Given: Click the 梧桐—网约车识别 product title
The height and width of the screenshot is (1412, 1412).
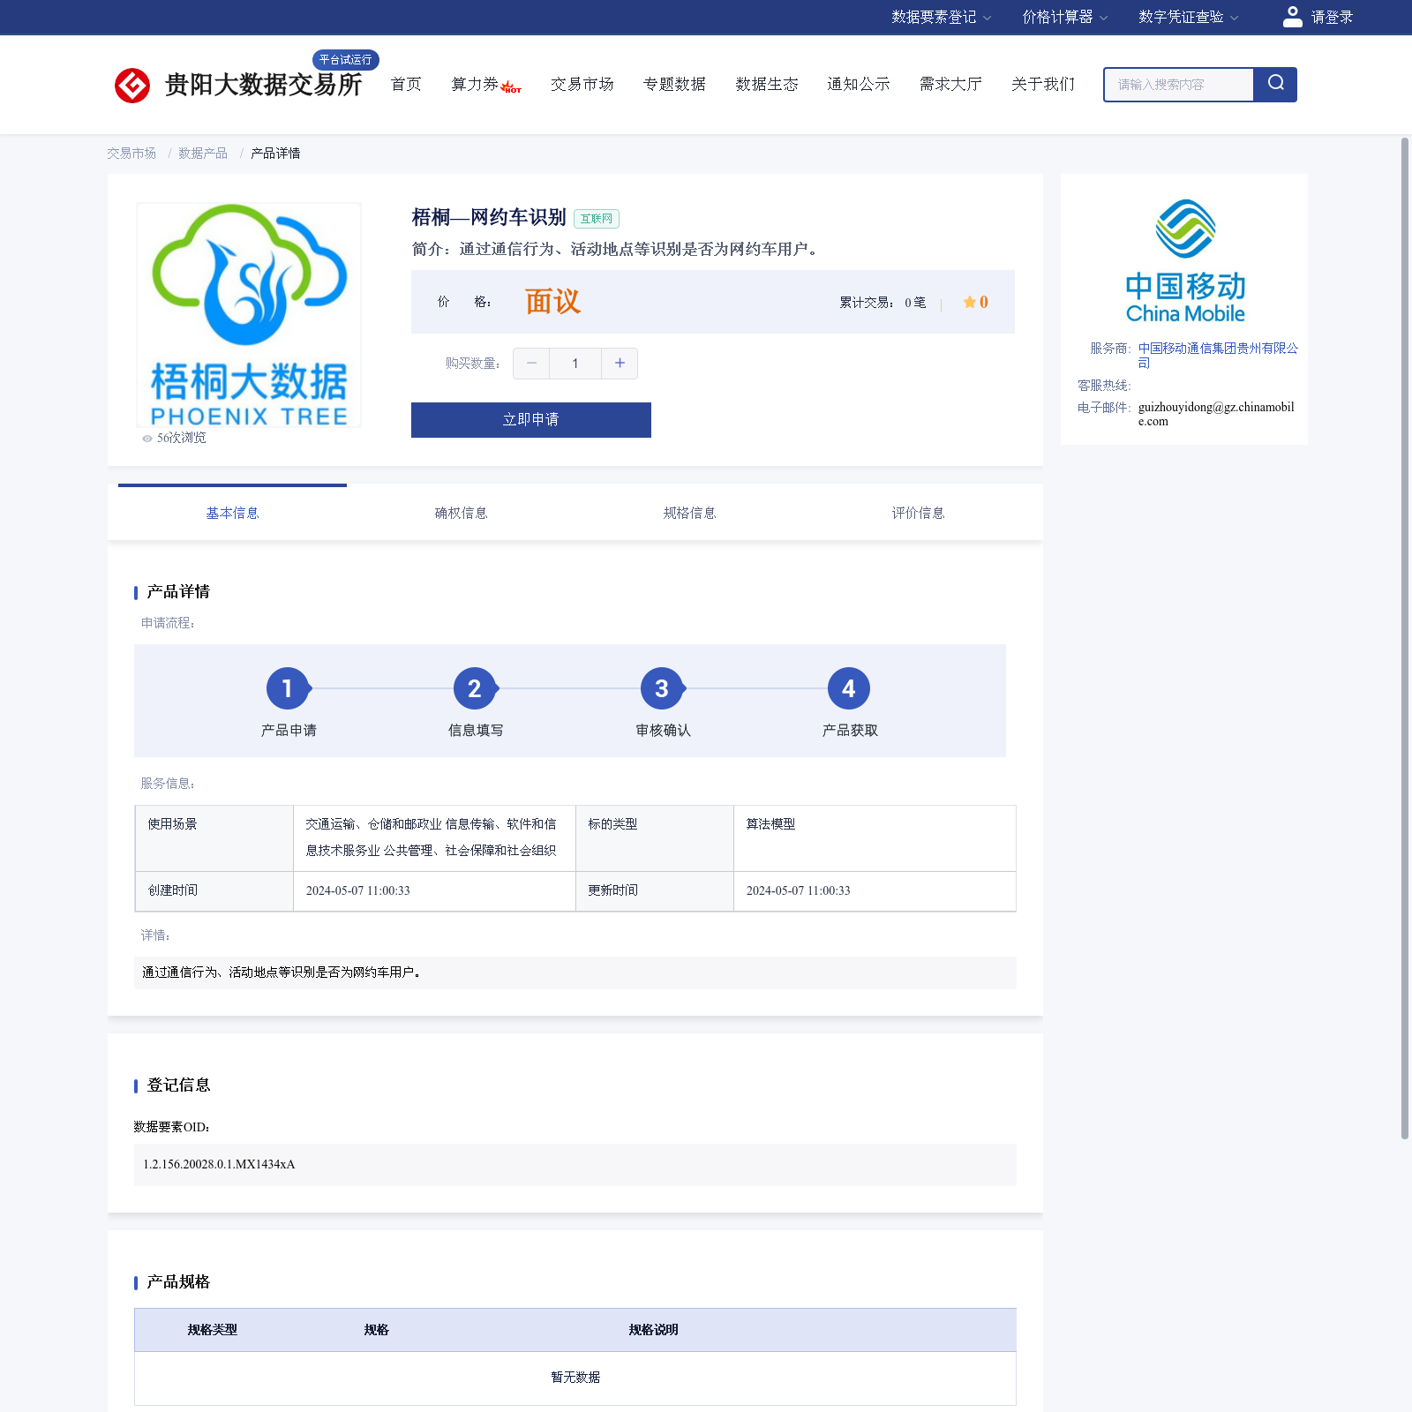Looking at the screenshot, I should (x=489, y=217).
